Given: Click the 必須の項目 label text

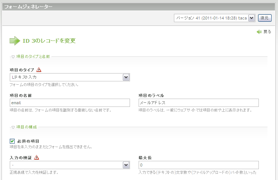Looking at the screenshot, I should click(28, 141).
